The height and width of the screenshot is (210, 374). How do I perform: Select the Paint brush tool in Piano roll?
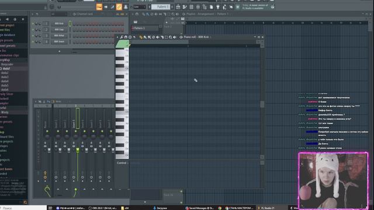point(145,37)
